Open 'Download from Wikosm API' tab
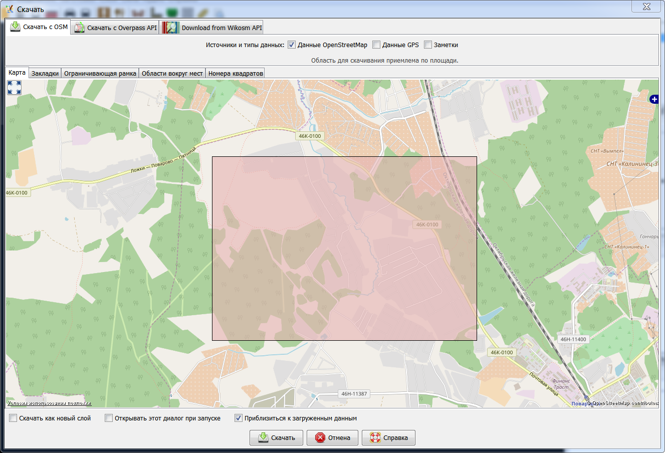Image resolution: width=665 pixels, height=453 pixels. 212,28
